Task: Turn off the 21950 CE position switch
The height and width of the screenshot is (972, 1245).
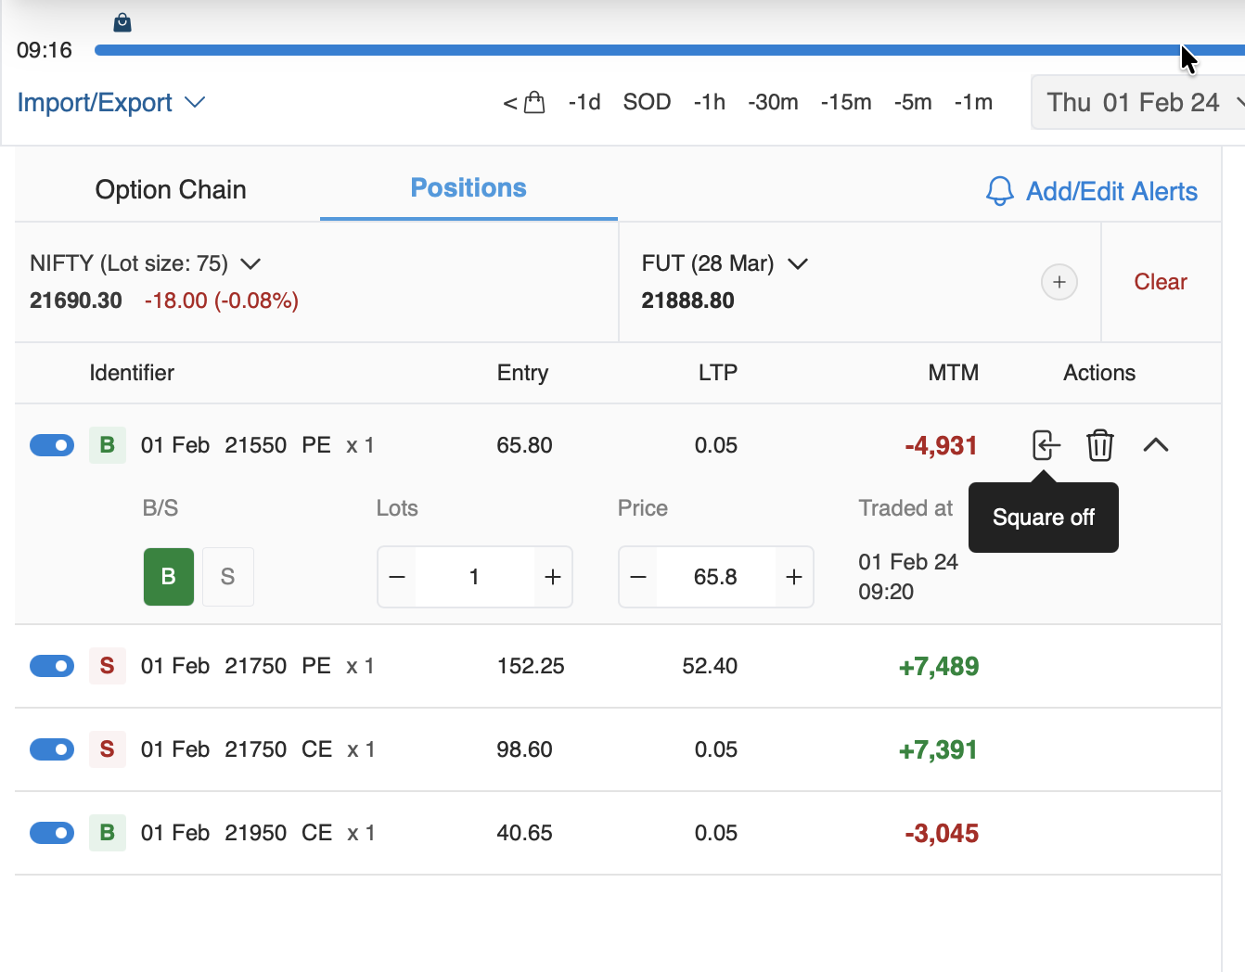Action: tap(52, 833)
